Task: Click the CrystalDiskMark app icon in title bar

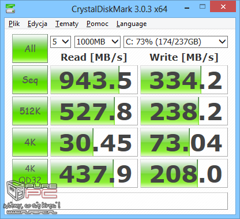Action: tap(10, 9)
